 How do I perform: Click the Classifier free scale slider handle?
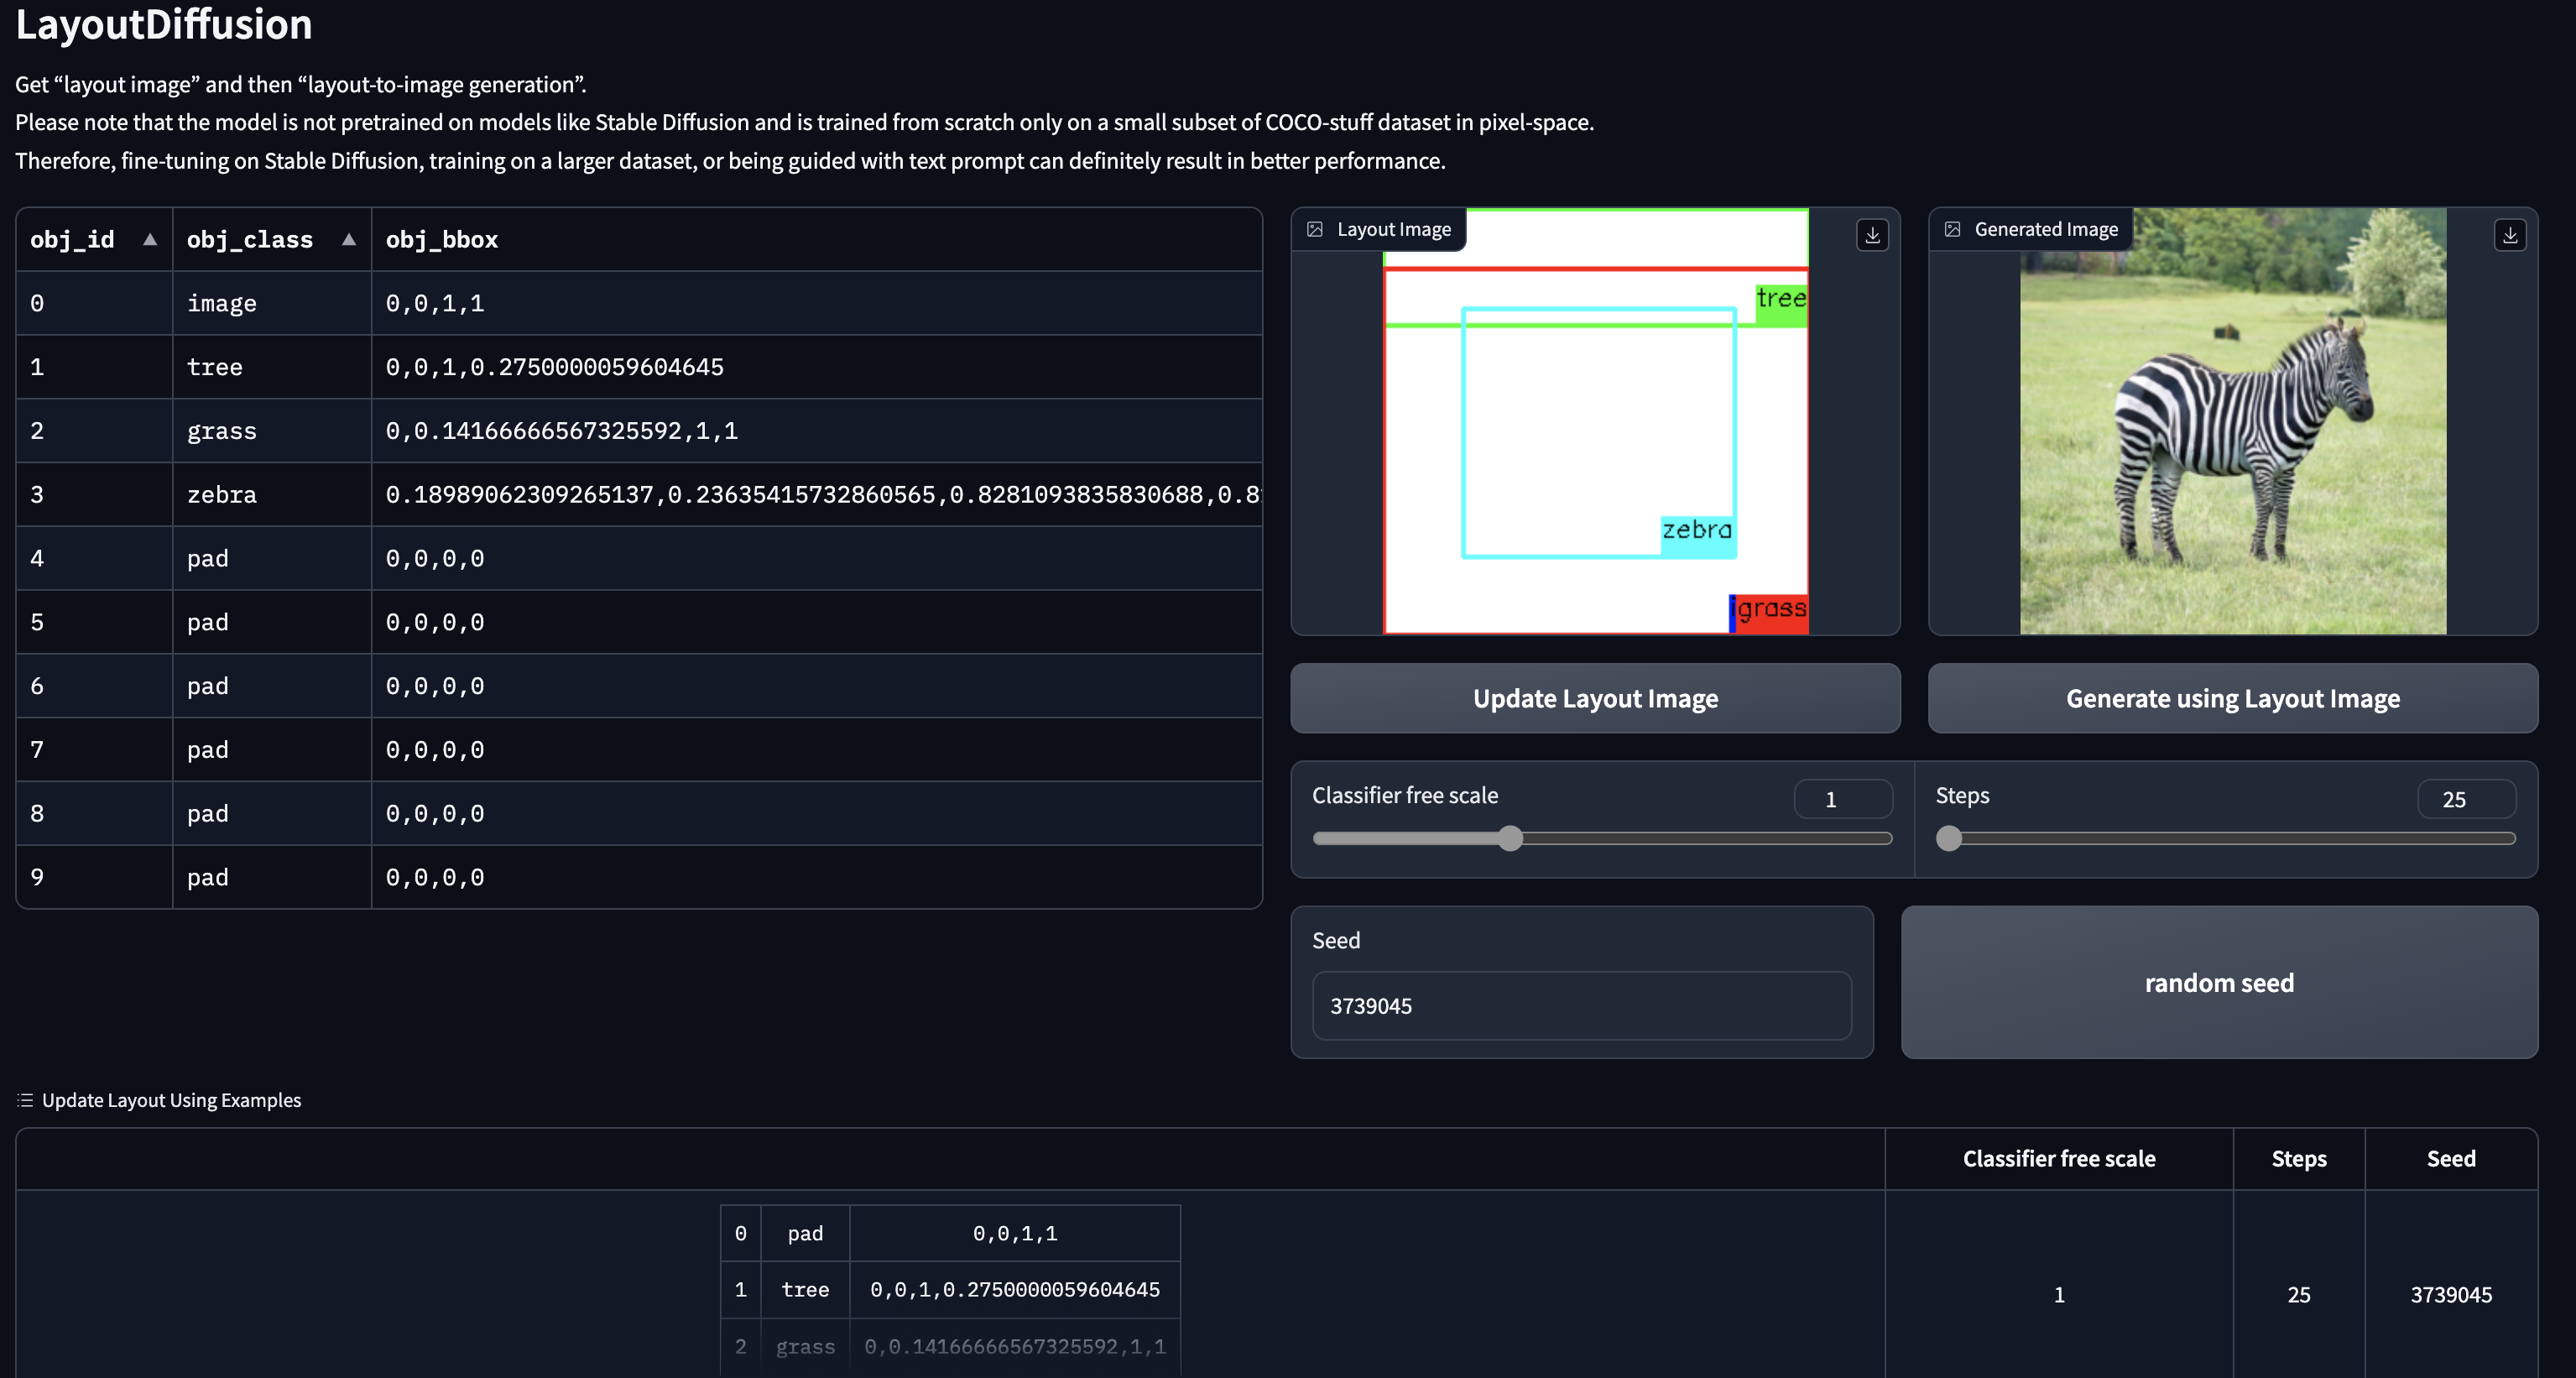(1510, 838)
